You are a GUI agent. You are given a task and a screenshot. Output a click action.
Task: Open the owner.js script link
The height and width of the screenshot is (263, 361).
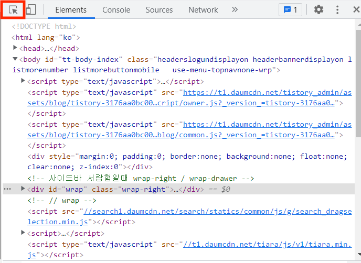coord(189,97)
